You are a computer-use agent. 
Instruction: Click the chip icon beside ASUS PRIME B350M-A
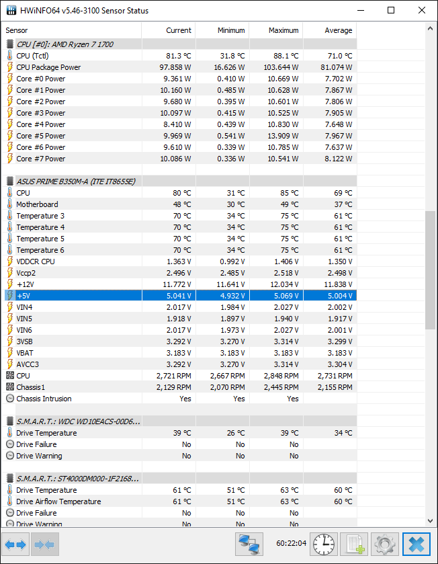coord(10,182)
